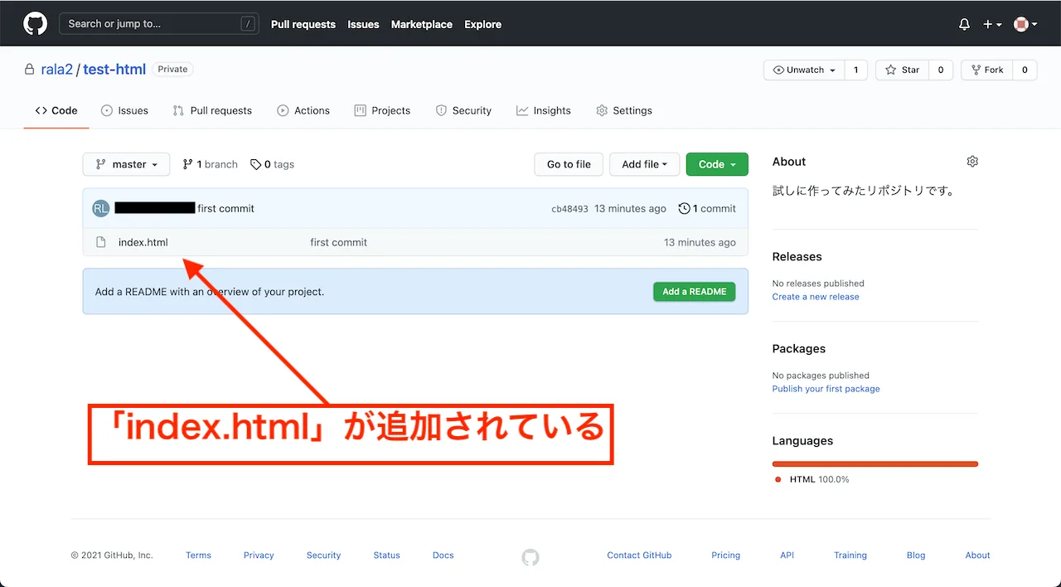Open the footer Blog link
Image resolution: width=1061 pixels, height=587 pixels.
click(x=916, y=555)
